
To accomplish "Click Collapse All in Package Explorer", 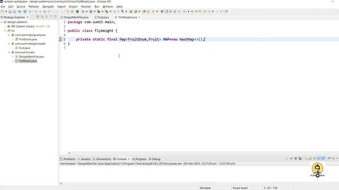I will click(38, 16).
